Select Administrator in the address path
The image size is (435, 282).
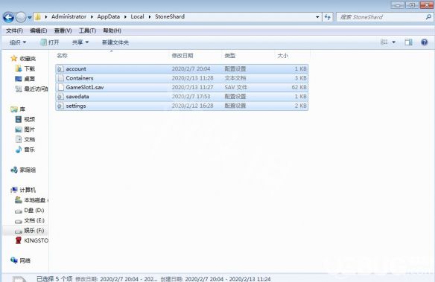(x=69, y=16)
